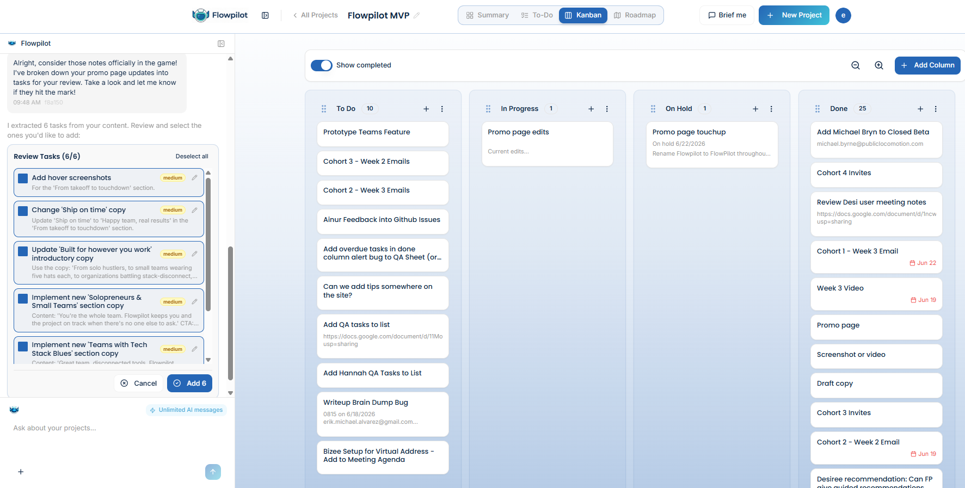
Task: Select the Kanban tab
Action: click(x=583, y=15)
